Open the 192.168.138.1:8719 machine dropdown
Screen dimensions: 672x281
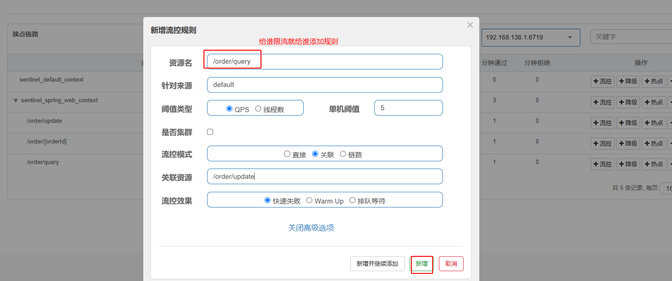point(531,37)
